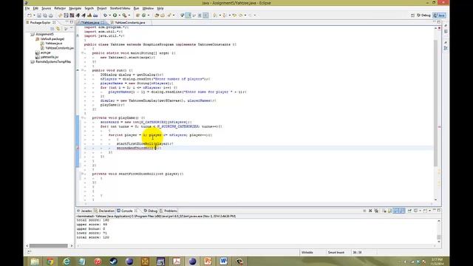
Task: Open the File menu
Action: point(27,8)
